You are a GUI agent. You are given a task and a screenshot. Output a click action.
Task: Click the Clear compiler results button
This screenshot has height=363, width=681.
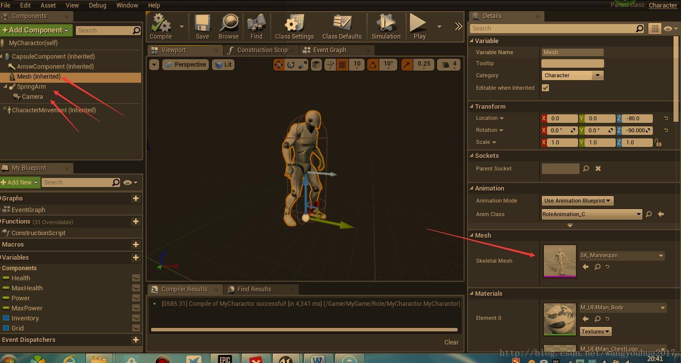pyautogui.click(x=451, y=342)
